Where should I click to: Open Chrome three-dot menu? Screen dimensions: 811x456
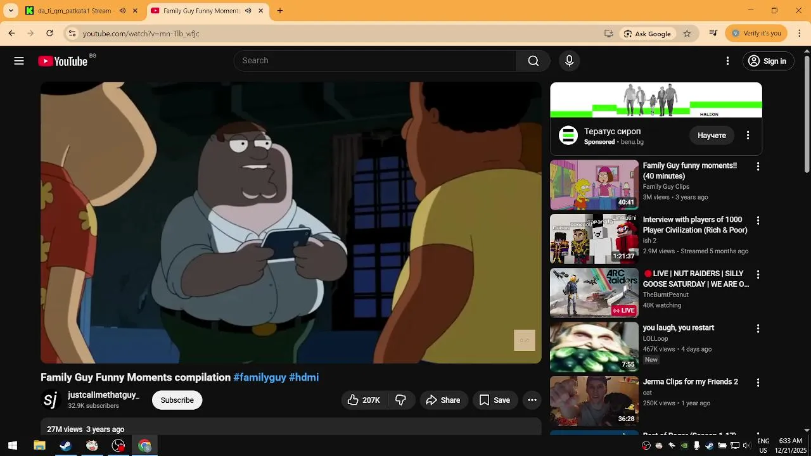pos(800,33)
